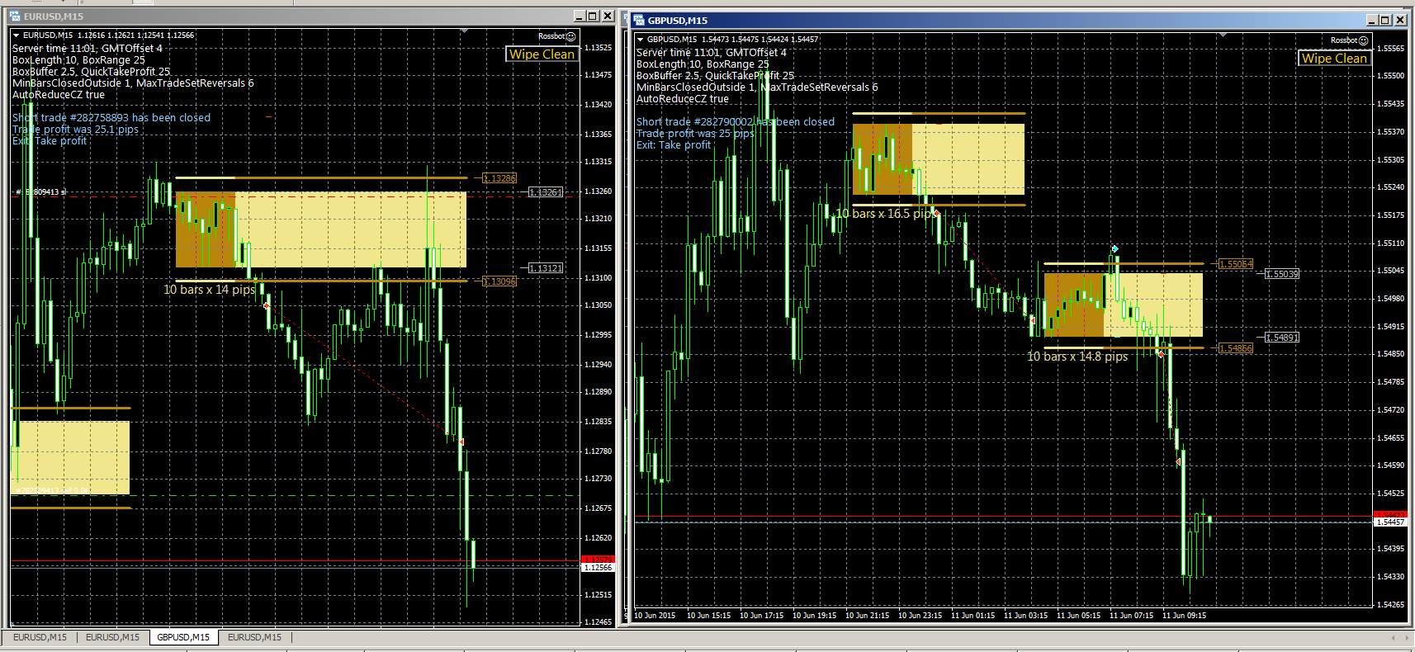Click the 1.54265 level on GBPUSD price axis
Viewport: 1415px width, 652px height.
[x=1390, y=604]
